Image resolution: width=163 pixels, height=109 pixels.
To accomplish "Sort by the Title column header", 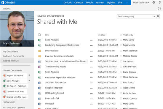I will pyautogui.click(x=47, y=35).
